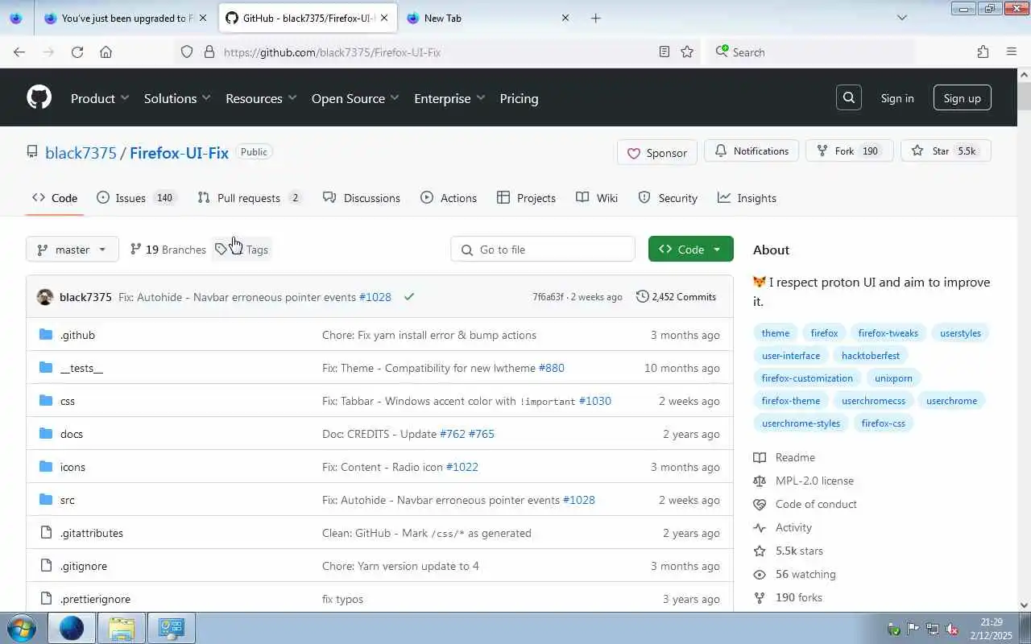Expand the Open Source dropdown menu
This screenshot has height=644, width=1031.
point(355,98)
